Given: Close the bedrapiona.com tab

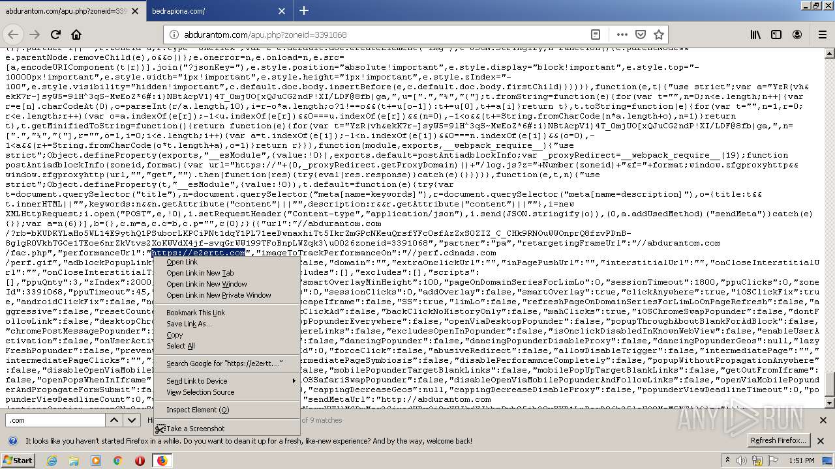Looking at the screenshot, I should 282,11.
